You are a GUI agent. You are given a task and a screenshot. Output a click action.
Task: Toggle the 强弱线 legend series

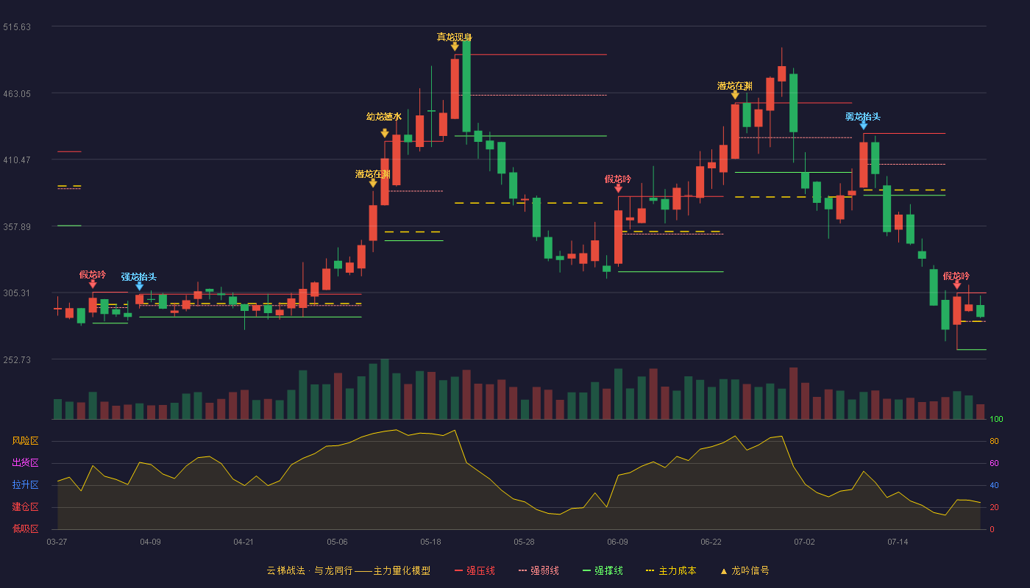[539, 570]
